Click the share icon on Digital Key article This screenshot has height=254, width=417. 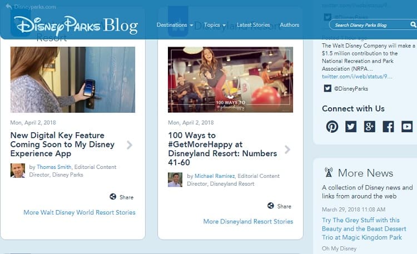pos(113,197)
